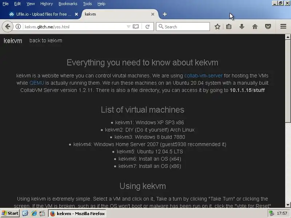Click kekvm5: Ubuntu 12.04.5 LTS entry
Viewport: 291px width, 218px height.
[150, 152]
